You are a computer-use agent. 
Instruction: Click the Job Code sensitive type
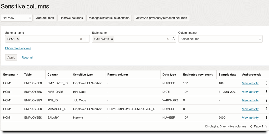pyautogui.click(x=80, y=101)
